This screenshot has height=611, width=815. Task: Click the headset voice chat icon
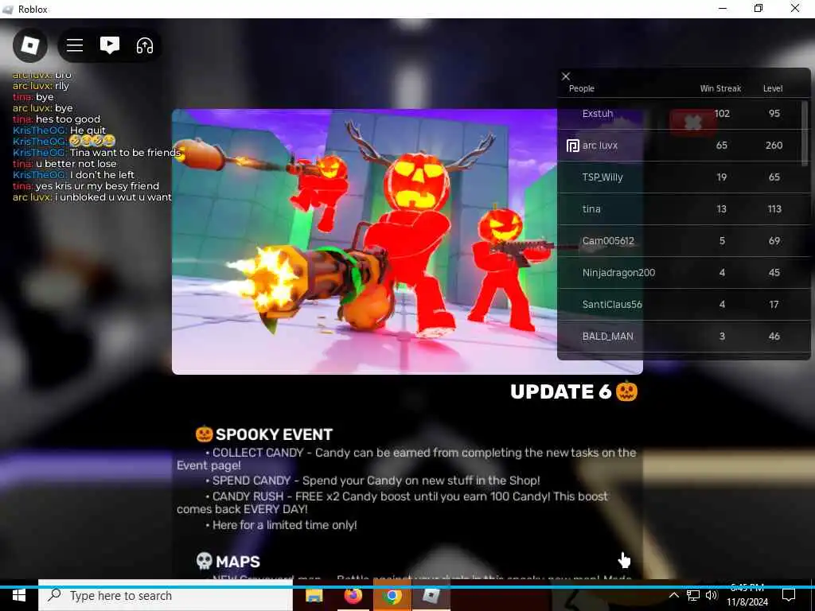[145, 45]
